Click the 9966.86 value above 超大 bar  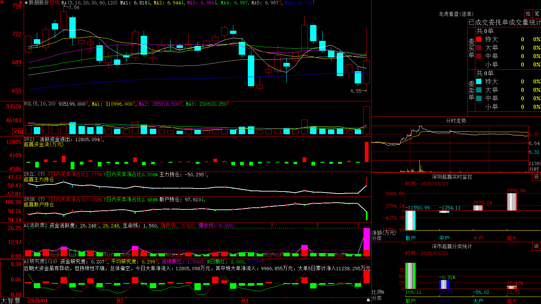[516, 191]
